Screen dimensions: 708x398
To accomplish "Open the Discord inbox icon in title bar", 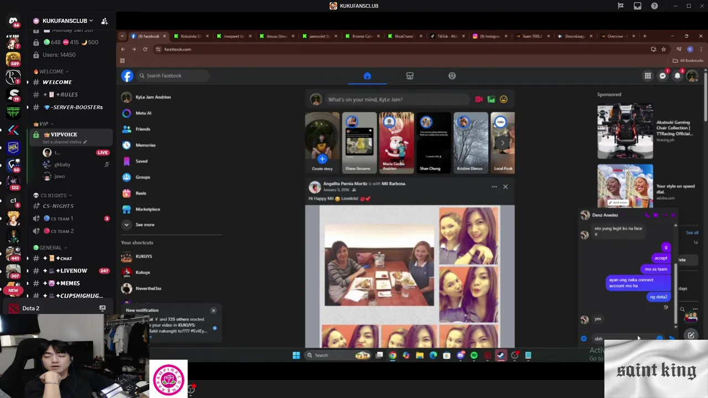I will coord(638,6).
